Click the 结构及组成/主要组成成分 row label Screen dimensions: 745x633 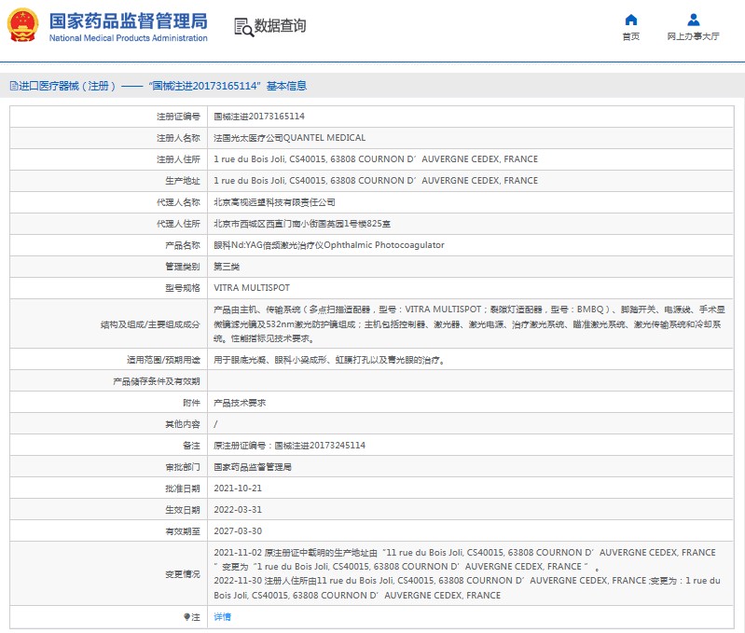click(150, 324)
